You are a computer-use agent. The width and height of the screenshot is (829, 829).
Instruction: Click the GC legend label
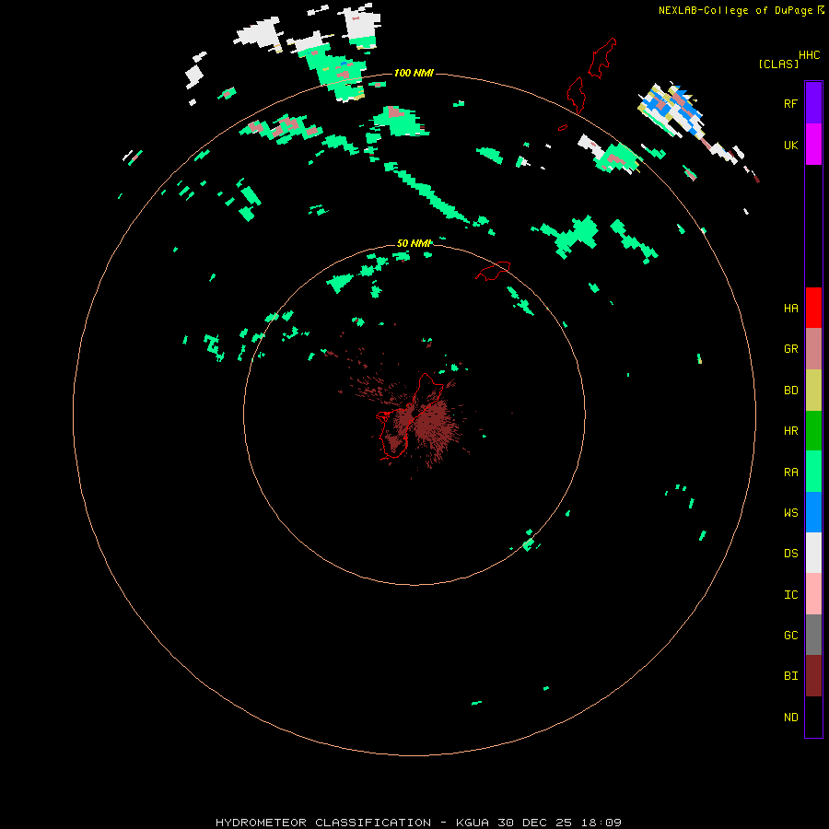click(x=790, y=636)
